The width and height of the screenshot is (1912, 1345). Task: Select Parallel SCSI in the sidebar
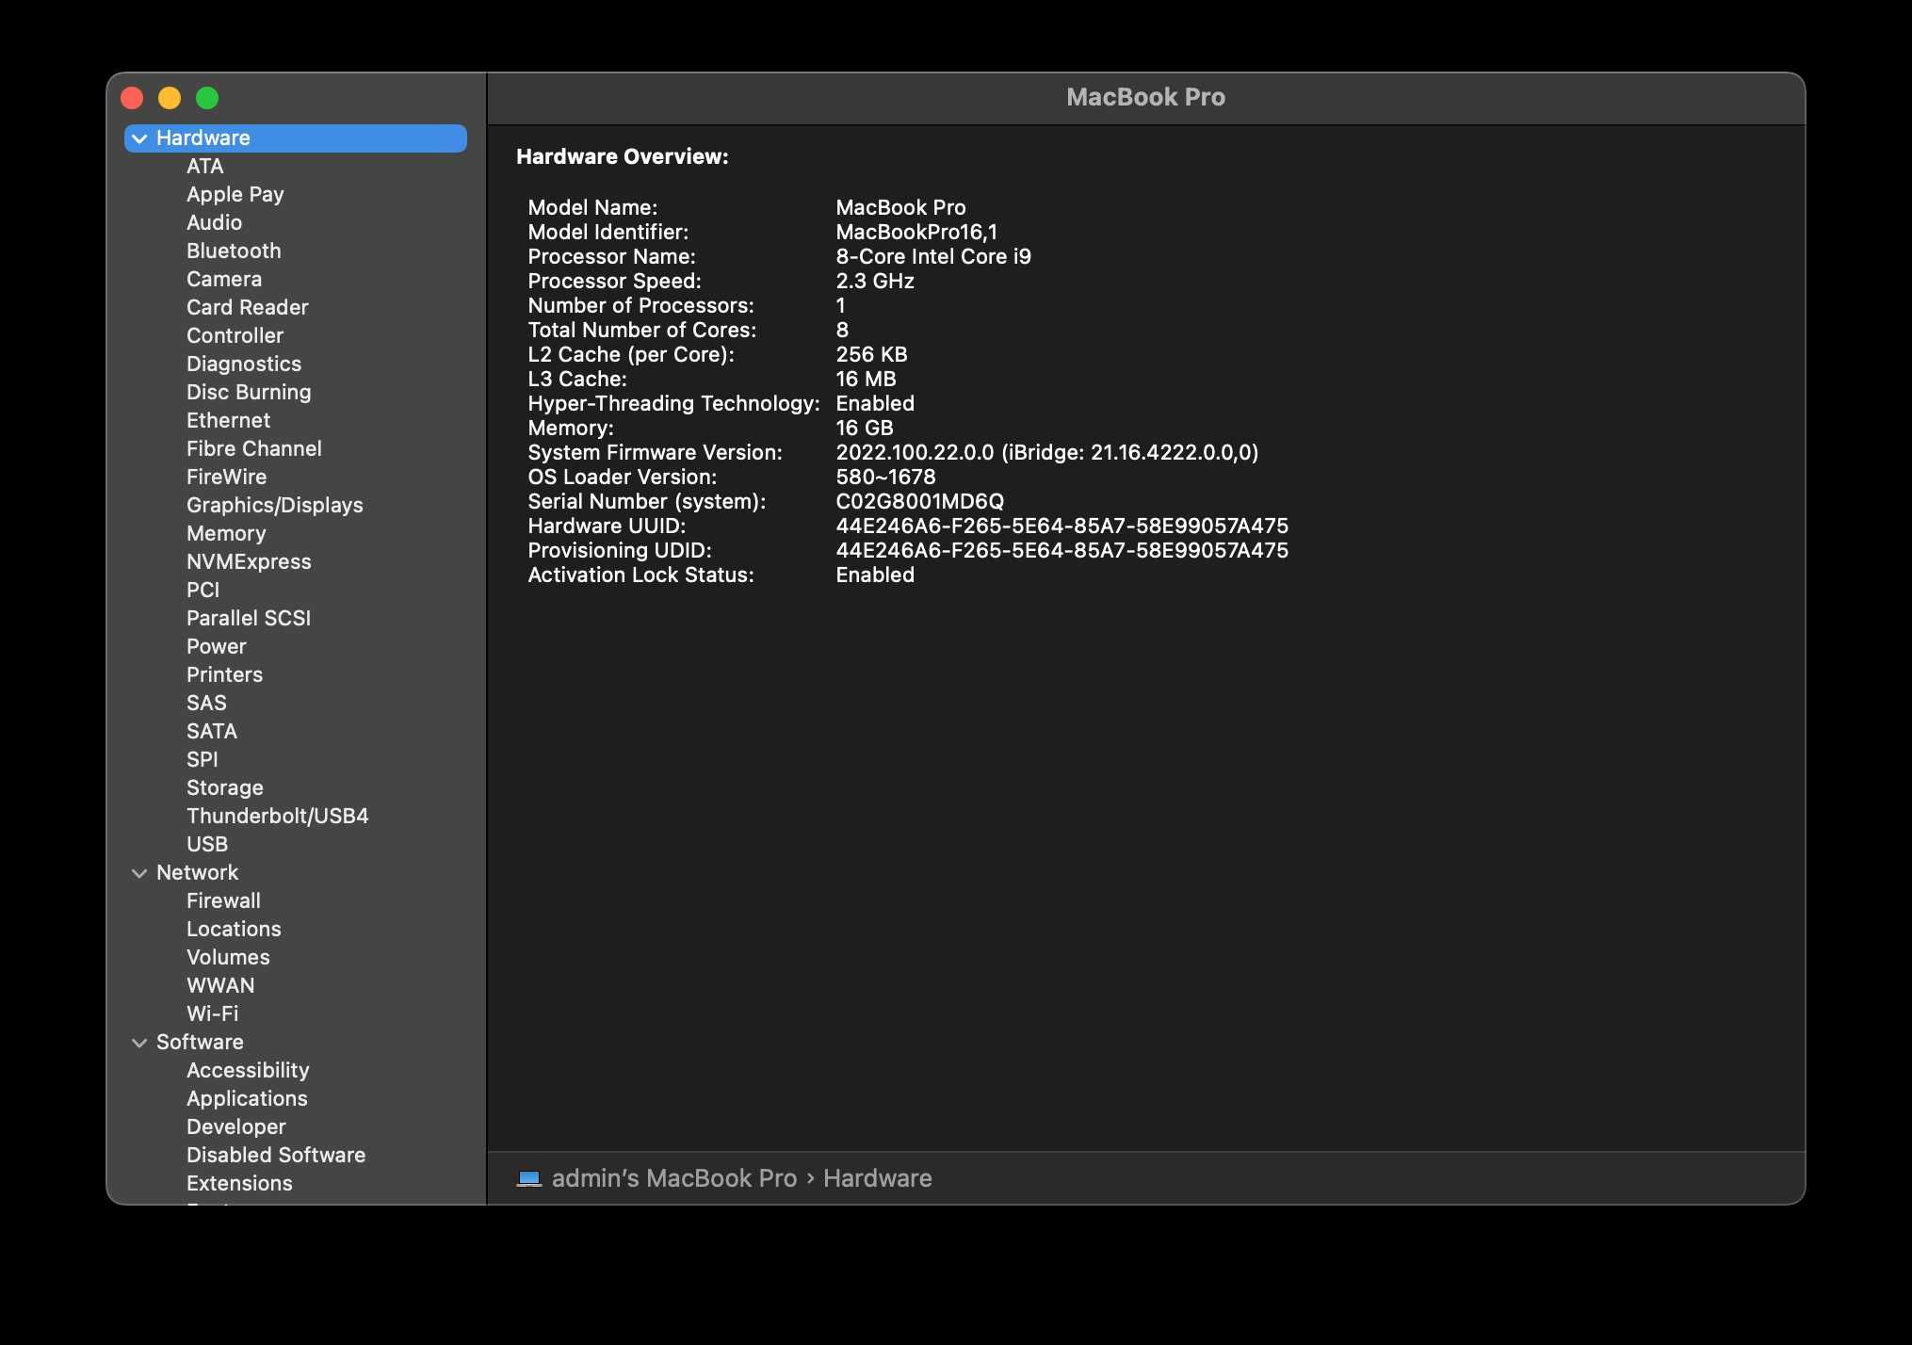(x=249, y=619)
